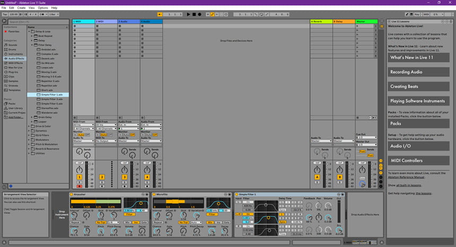
Task: Open Audio I/O setup lesson
Action: point(418,146)
